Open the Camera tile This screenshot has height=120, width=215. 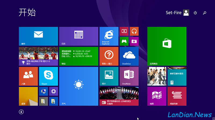tap(134, 41)
